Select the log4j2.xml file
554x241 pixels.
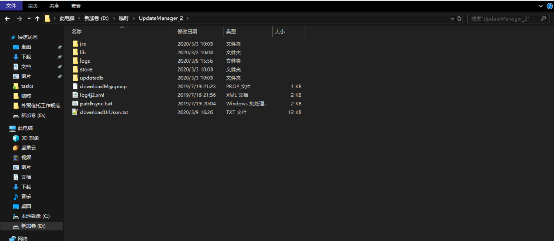coord(92,95)
